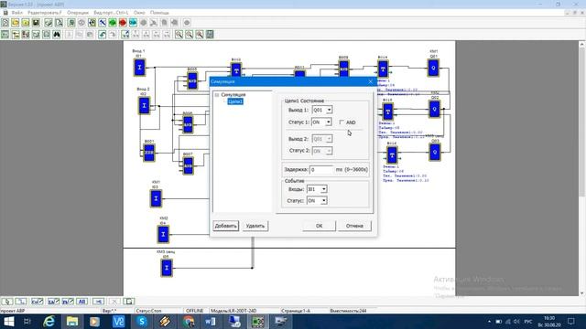This screenshot has height=329, width=586.
Task: Click the New file toolbar icon
Action: 5,23
